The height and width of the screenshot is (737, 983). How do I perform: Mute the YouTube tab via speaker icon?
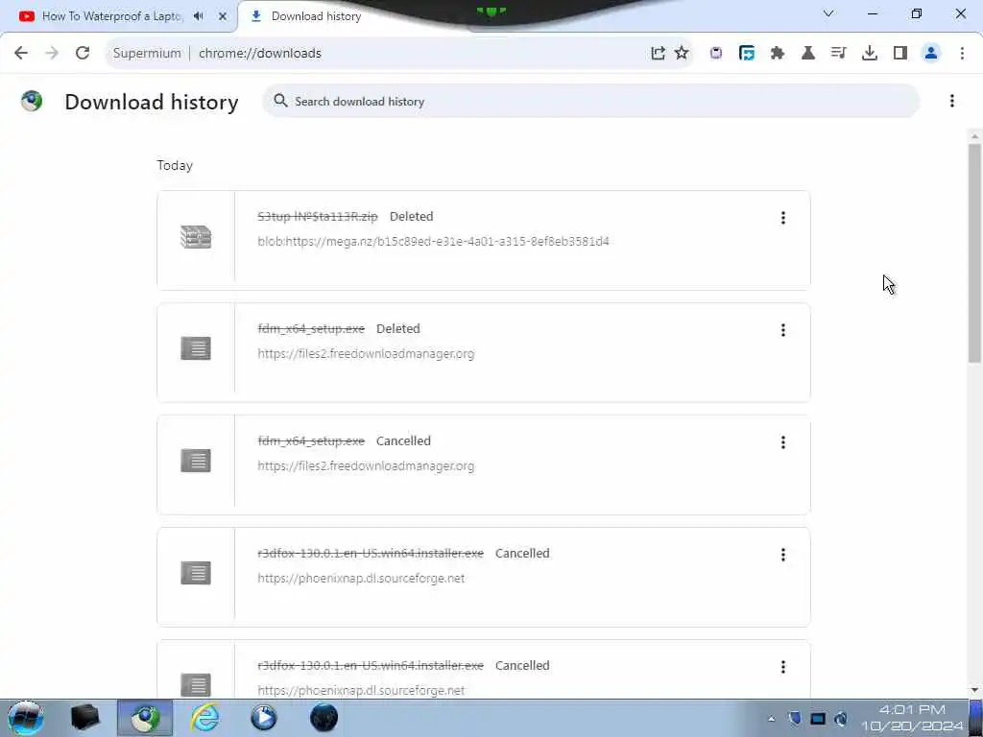(199, 16)
